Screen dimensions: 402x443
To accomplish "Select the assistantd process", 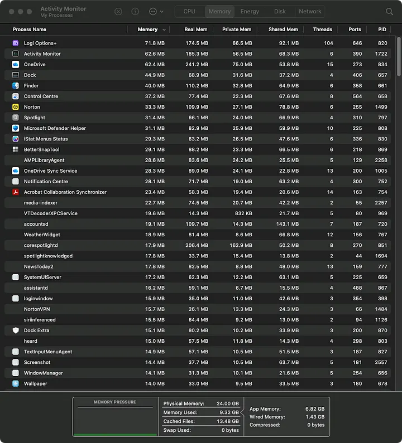I will [x=198, y=288].
